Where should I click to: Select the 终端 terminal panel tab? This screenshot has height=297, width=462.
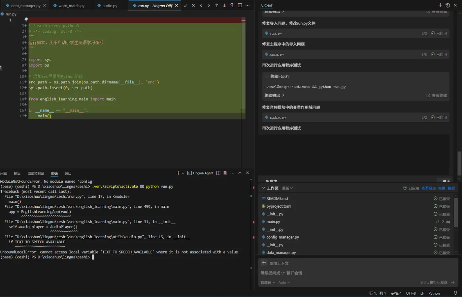click(54, 173)
